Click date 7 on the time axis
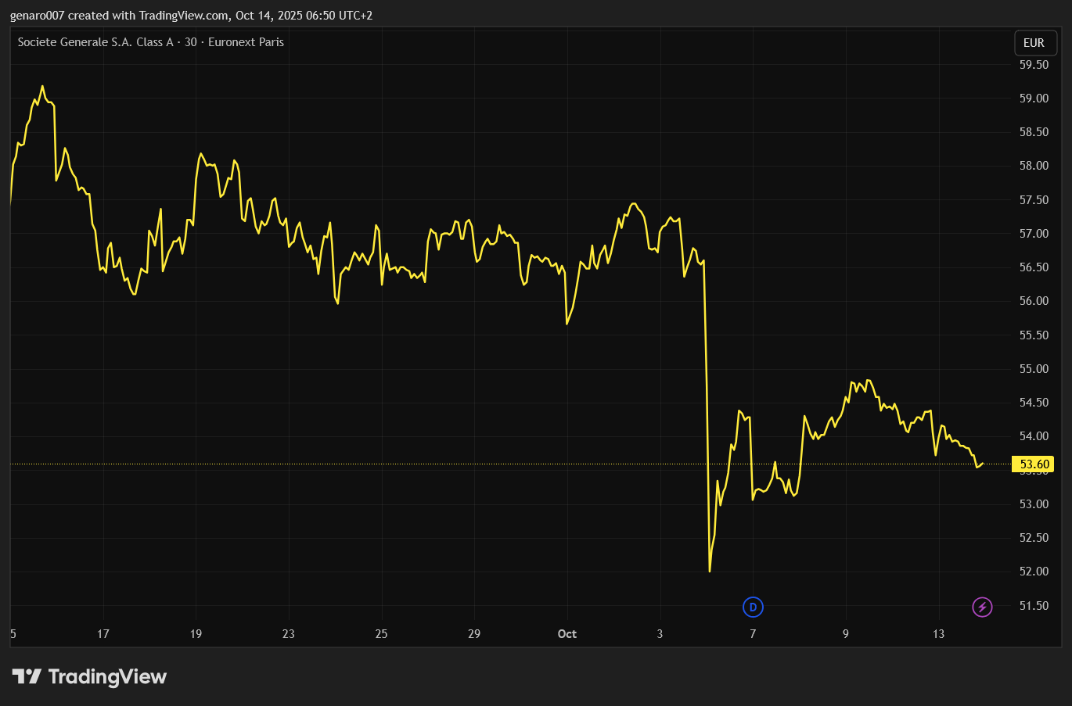This screenshot has height=706, width=1072. [753, 634]
